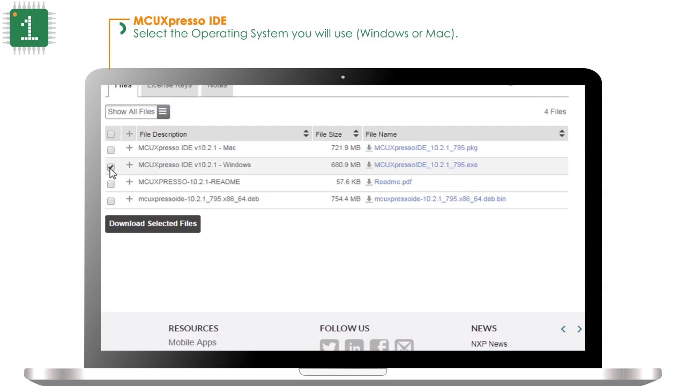The image size is (686, 386).
Task: Select the 721.9 MB file size cell
Action: 346,148
